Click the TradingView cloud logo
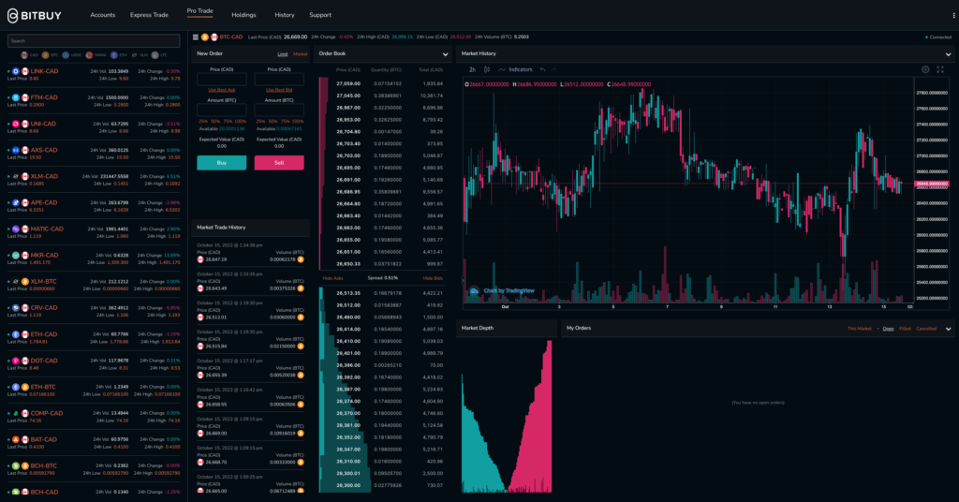Image resolution: width=959 pixels, height=502 pixels. point(474,291)
